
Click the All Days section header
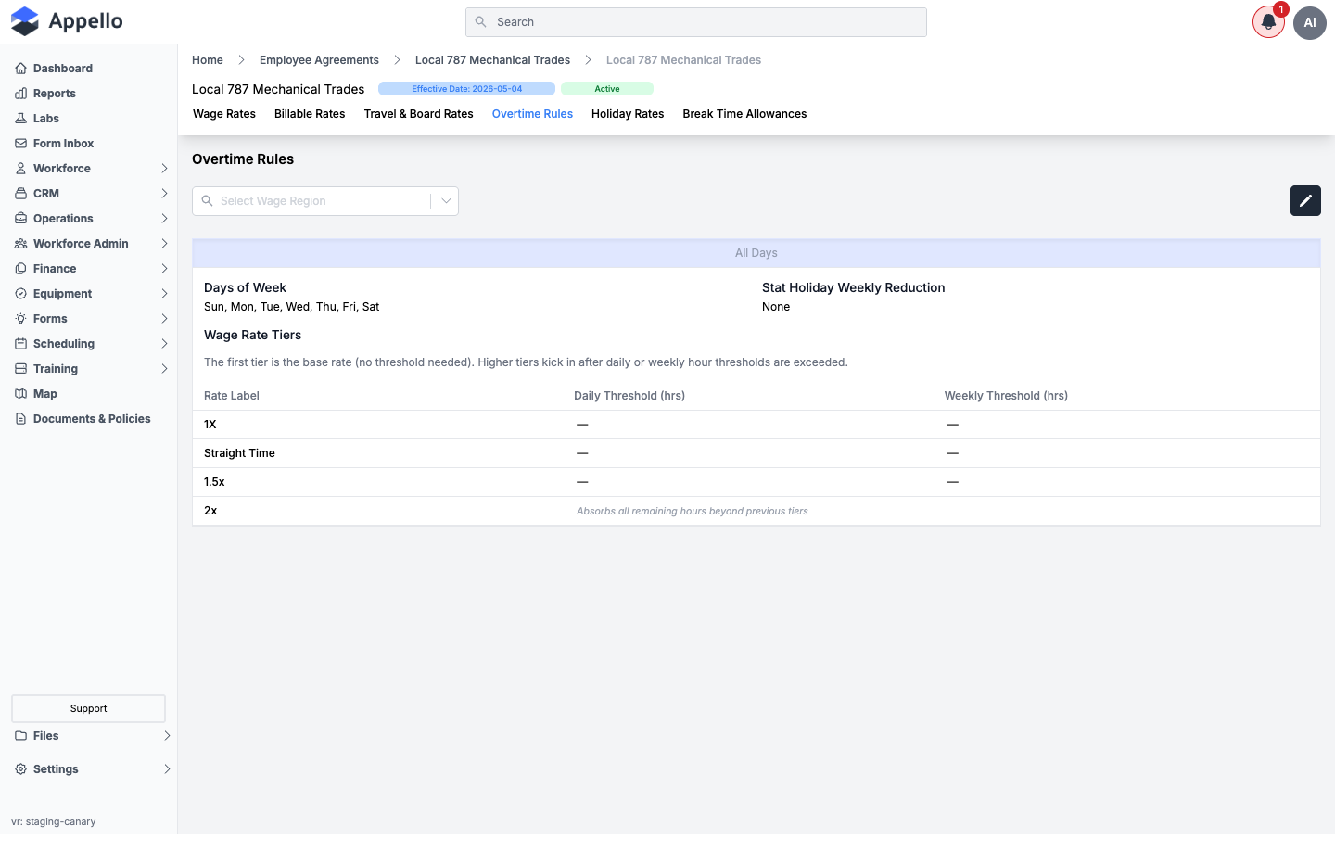pyautogui.click(x=756, y=253)
